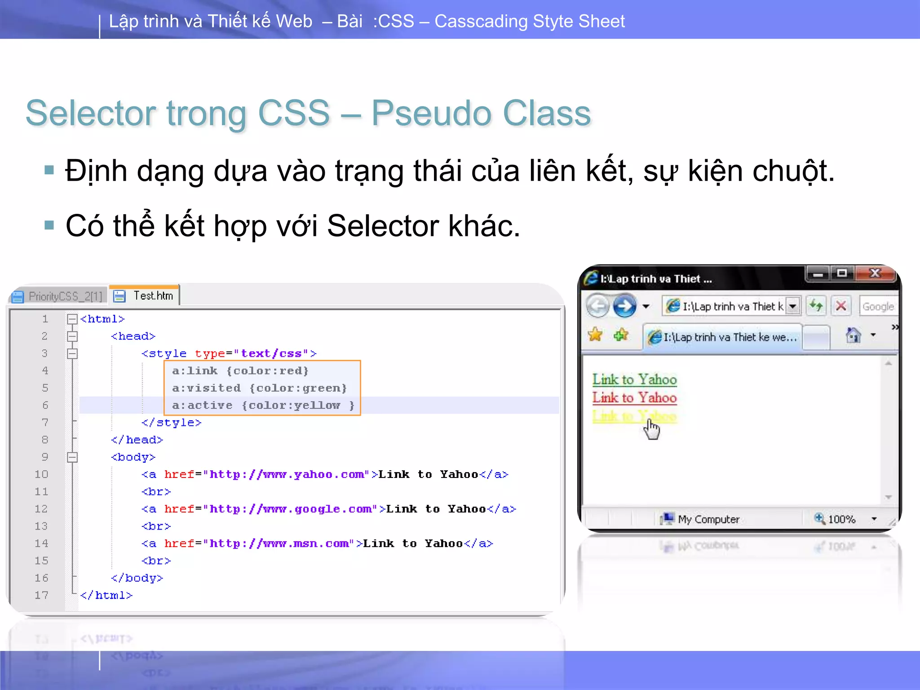
Task: Open the zoom level dropdown arrow
Action: point(874,519)
